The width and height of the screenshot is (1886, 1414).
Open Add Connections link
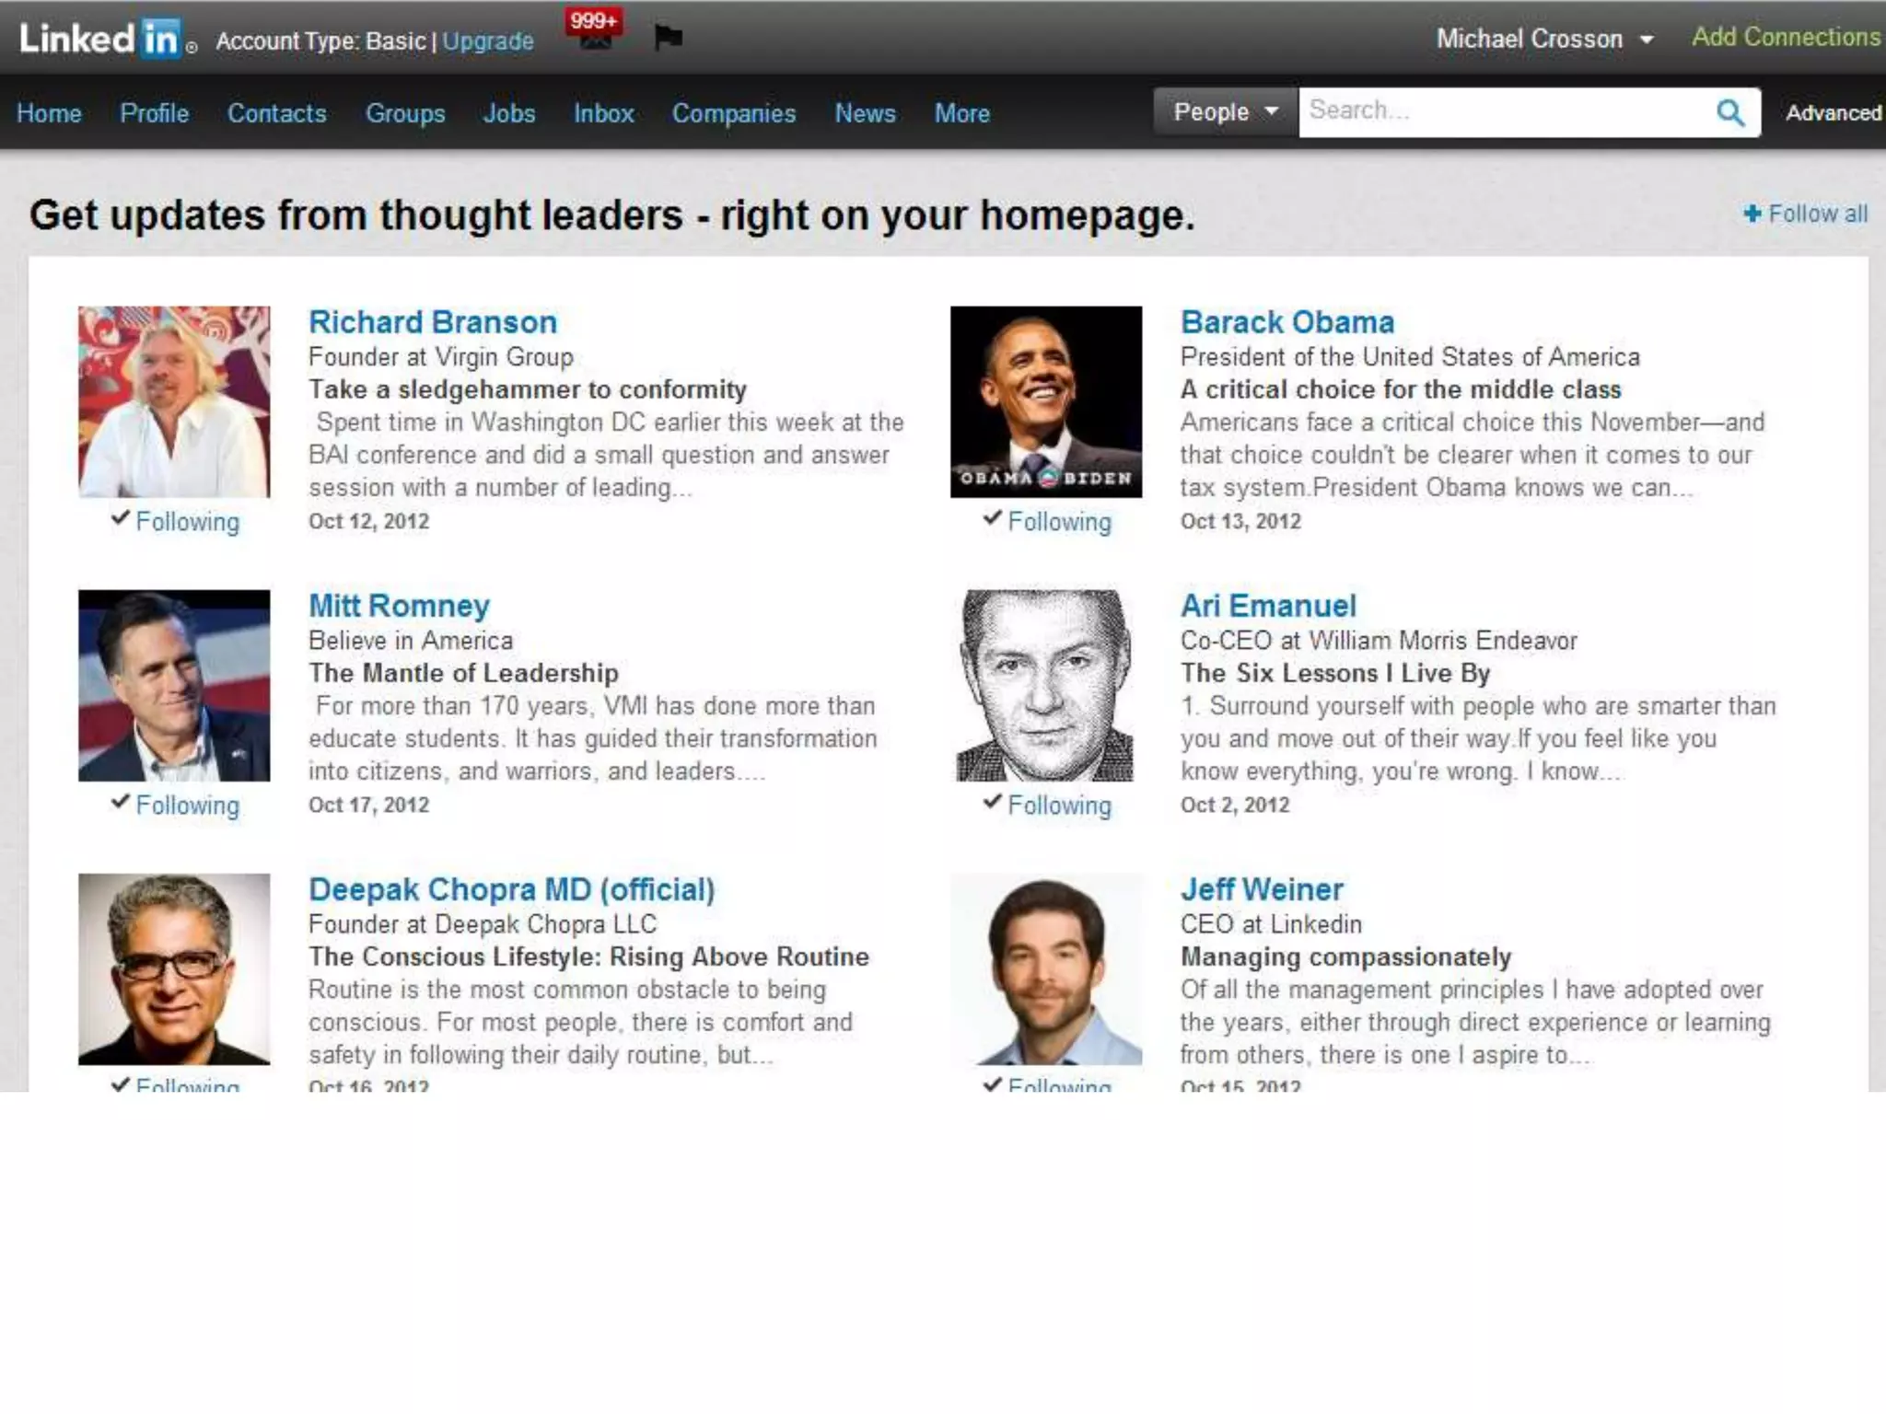click(x=1785, y=37)
